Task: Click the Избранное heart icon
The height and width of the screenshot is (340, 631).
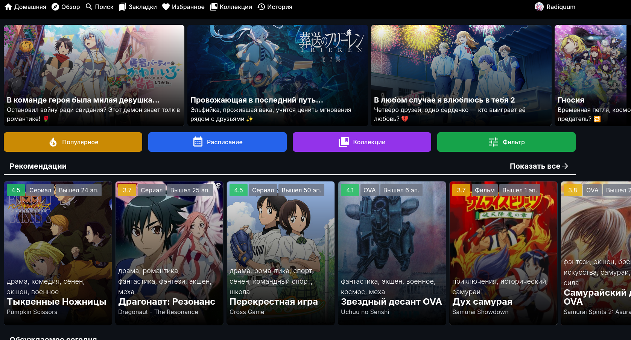Action: coord(166,7)
